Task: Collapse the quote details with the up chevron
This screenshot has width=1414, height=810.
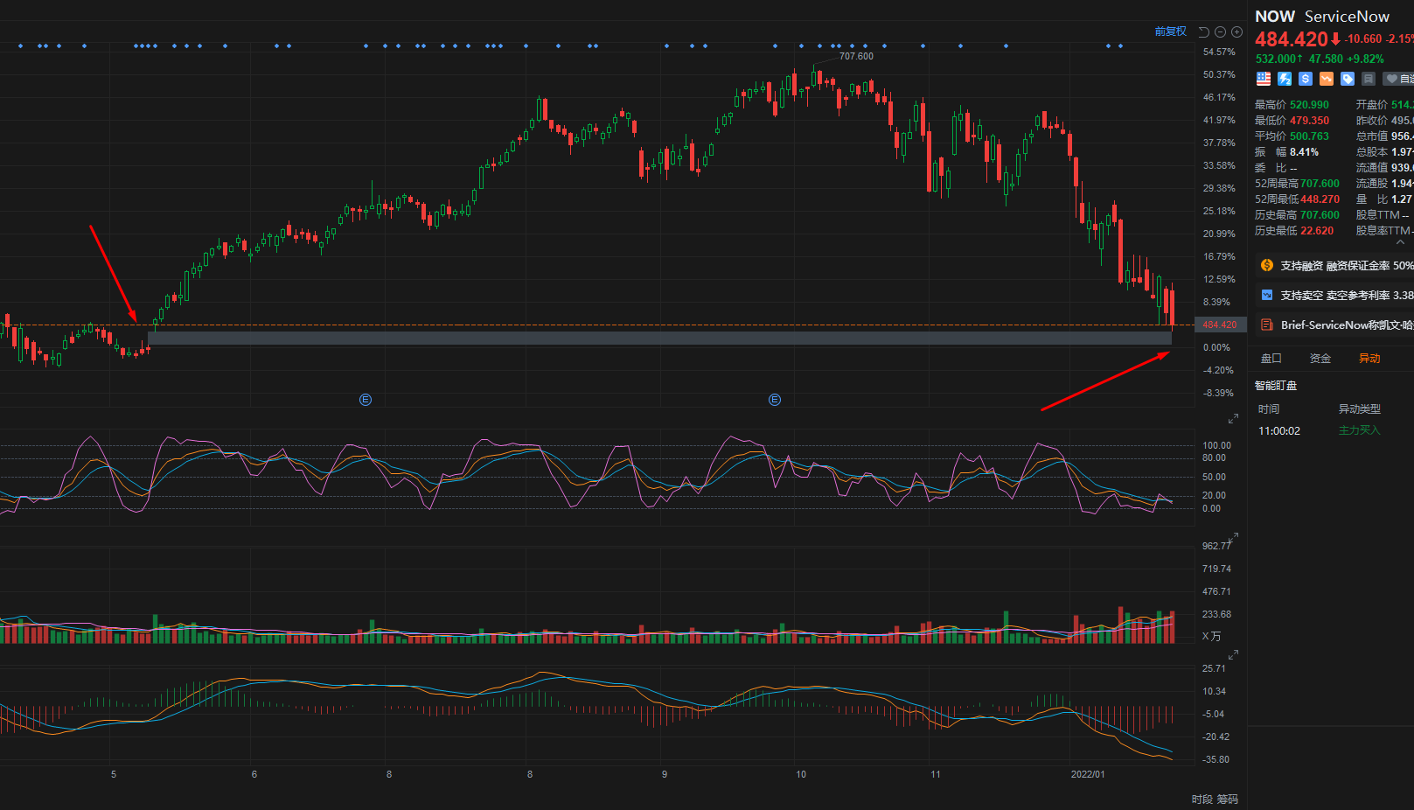Action: click(1401, 242)
